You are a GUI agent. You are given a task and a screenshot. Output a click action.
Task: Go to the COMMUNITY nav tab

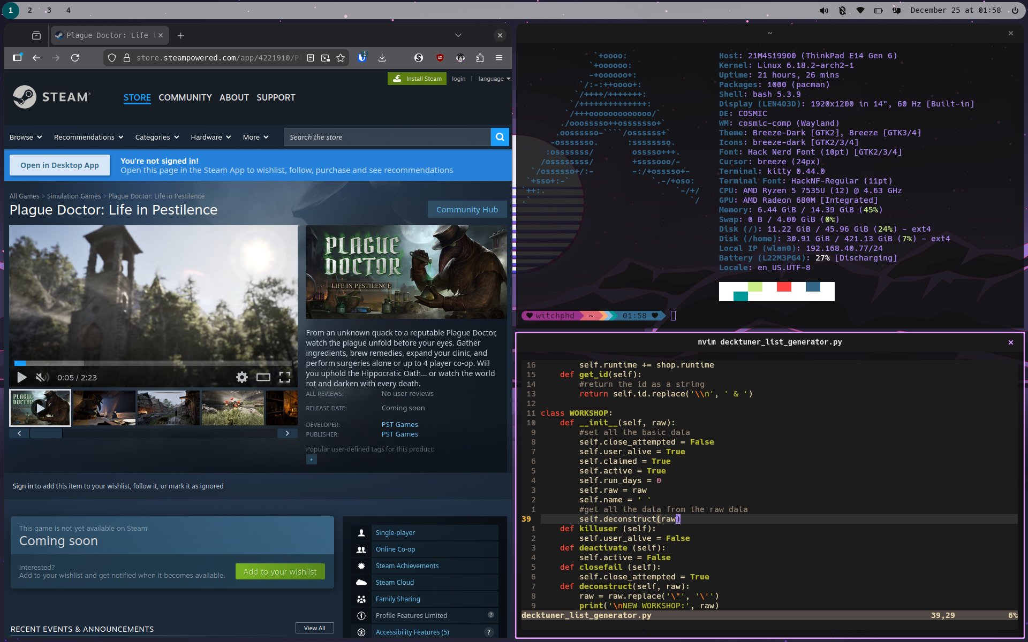tap(185, 97)
